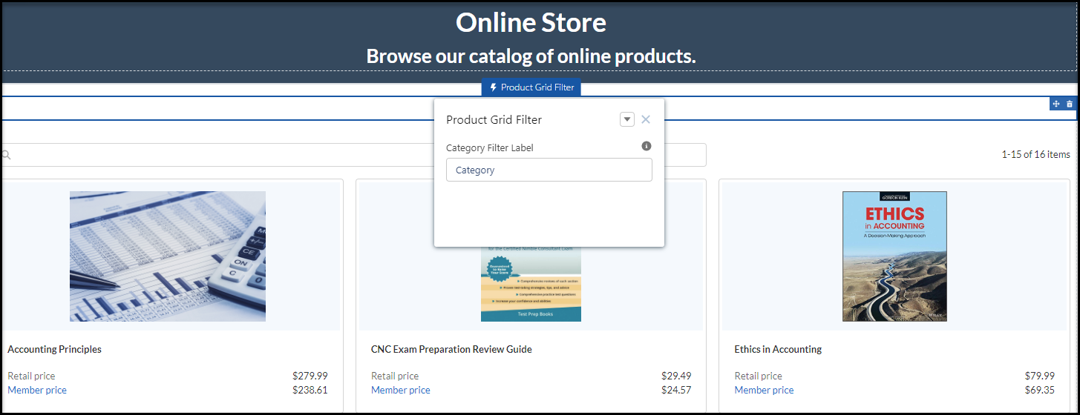Click the move handle icon of the component

point(1056,104)
